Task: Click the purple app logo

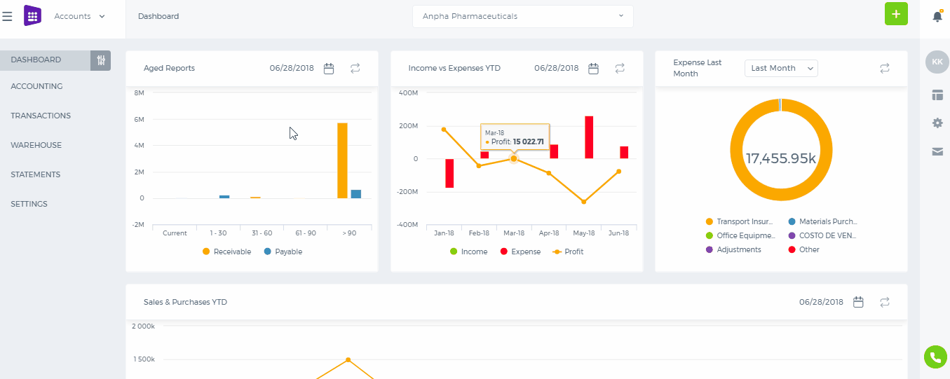Action: [32, 15]
